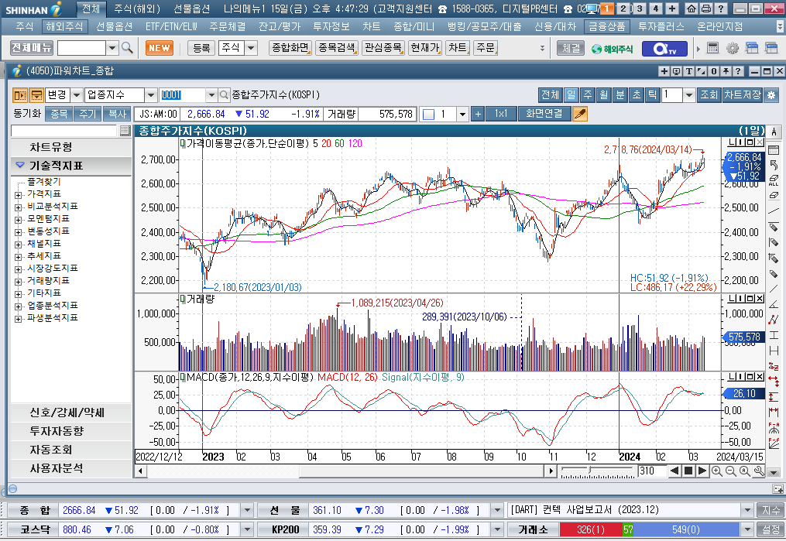Open the KOSDAQ 코스닥 ticker dropdown arrow
This screenshot has width=786, height=541.
246,529
